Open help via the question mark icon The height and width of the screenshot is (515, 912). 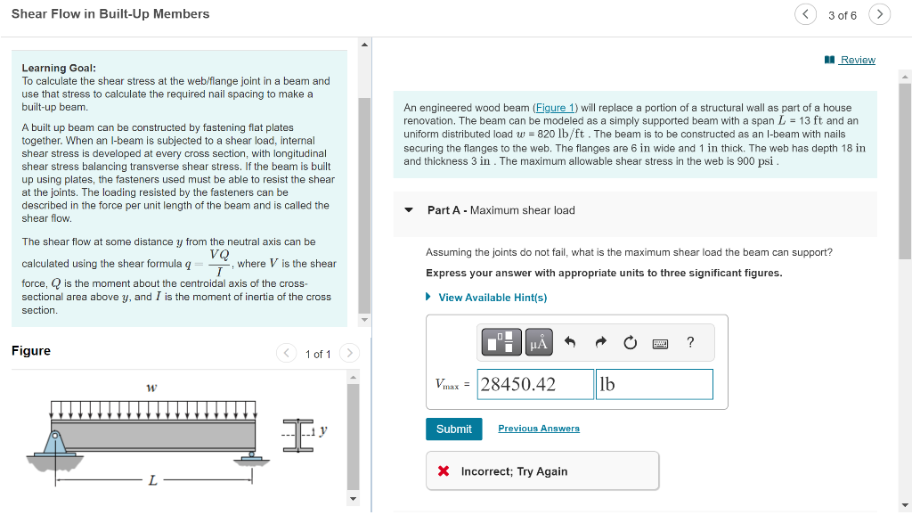(x=690, y=341)
